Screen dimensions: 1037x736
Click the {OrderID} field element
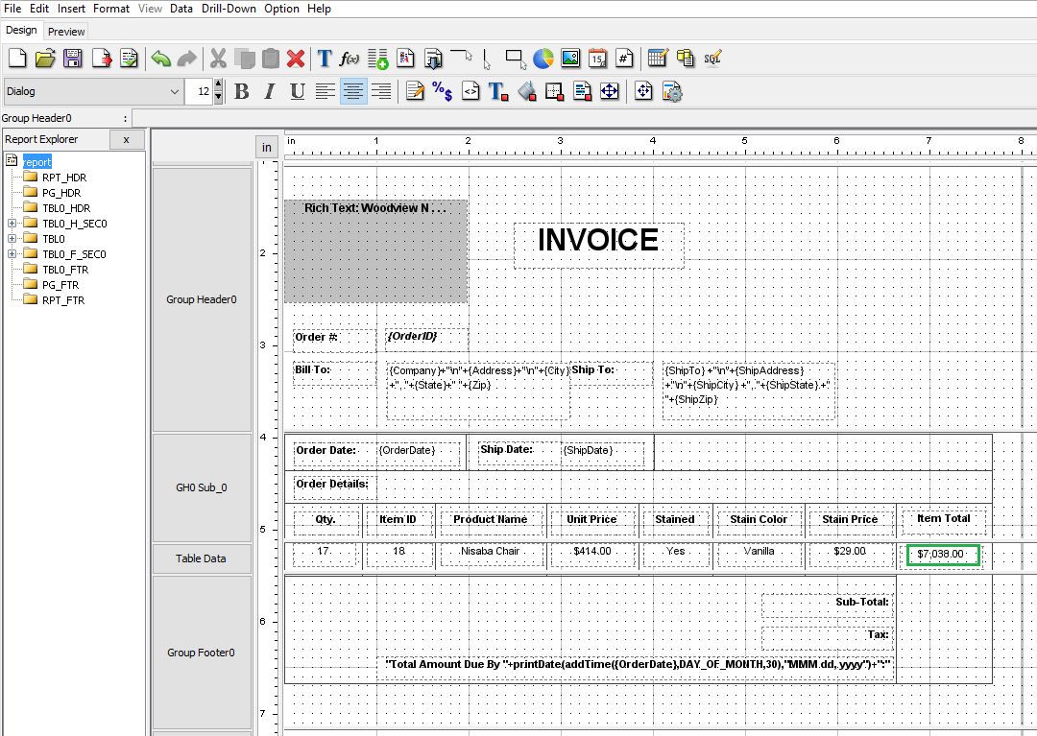426,339
